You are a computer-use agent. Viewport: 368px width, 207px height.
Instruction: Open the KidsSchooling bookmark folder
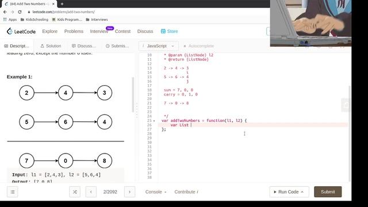[34, 20]
